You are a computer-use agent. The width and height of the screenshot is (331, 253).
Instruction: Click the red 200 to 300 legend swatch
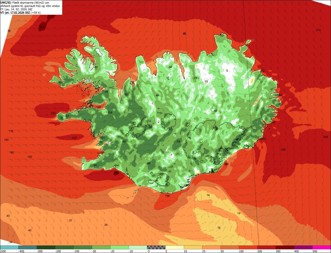point(266,247)
